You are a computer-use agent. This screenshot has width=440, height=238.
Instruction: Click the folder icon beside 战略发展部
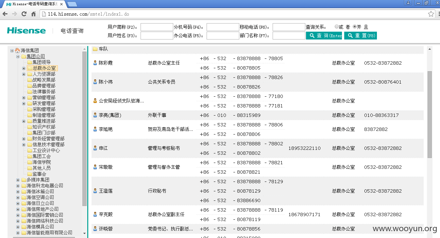[x=29, y=80]
